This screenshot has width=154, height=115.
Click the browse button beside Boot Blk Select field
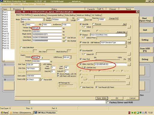(129, 27)
